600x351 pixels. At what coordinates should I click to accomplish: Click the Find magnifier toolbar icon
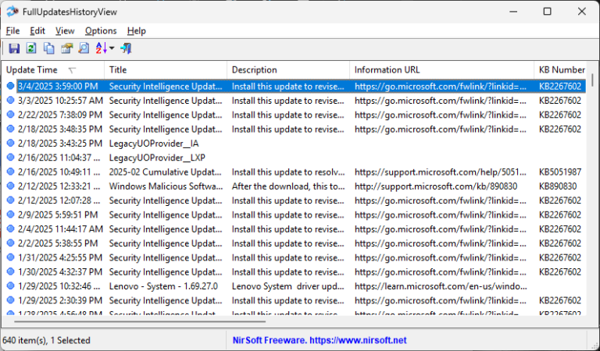tap(84, 48)
